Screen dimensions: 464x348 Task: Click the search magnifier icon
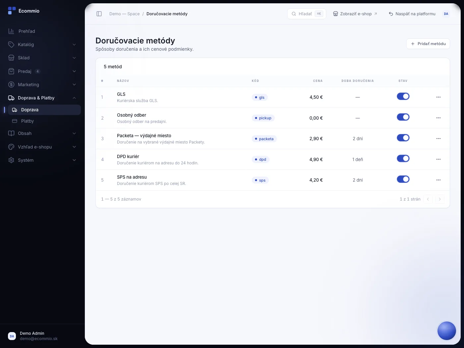294,14
